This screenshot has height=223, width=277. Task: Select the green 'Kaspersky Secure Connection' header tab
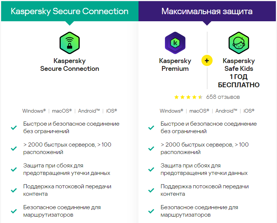(70, 11)
